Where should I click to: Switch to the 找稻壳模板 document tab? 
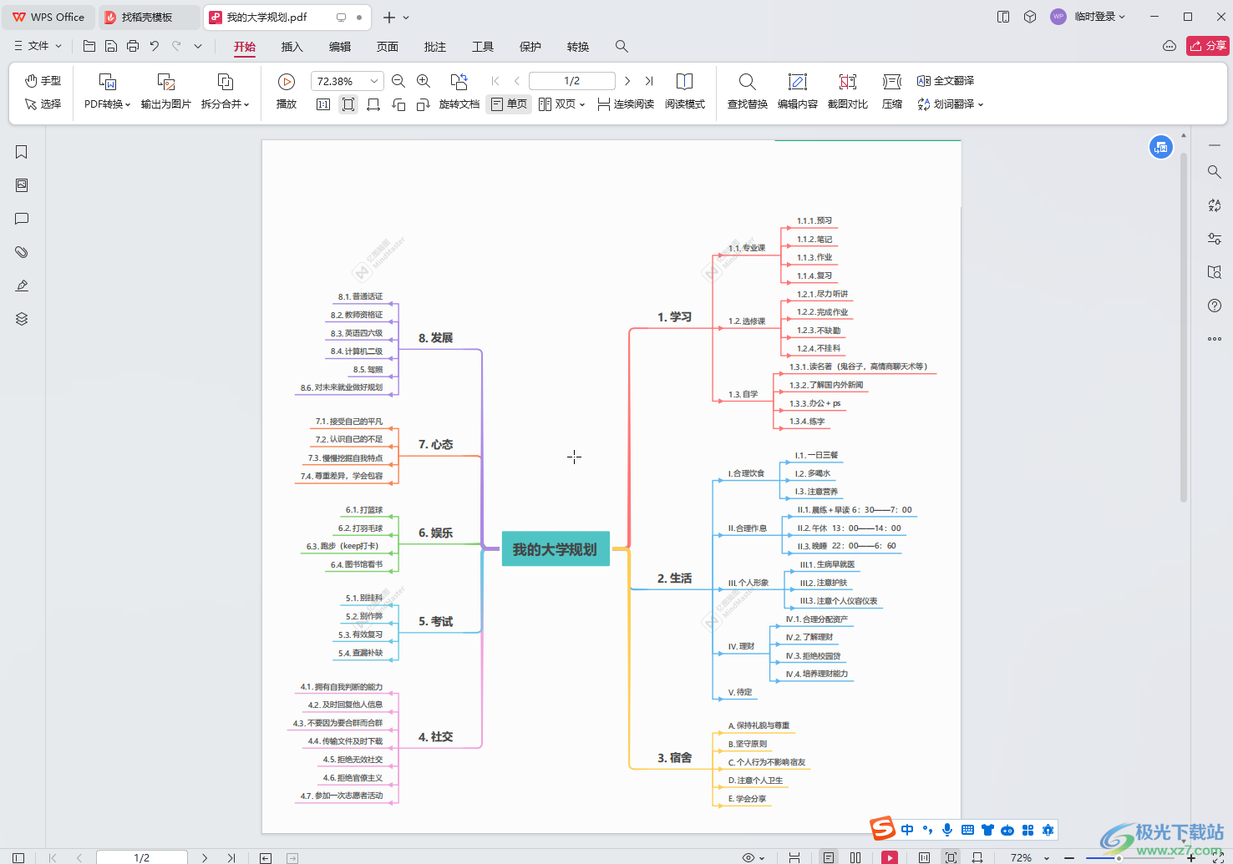[148, 17]
